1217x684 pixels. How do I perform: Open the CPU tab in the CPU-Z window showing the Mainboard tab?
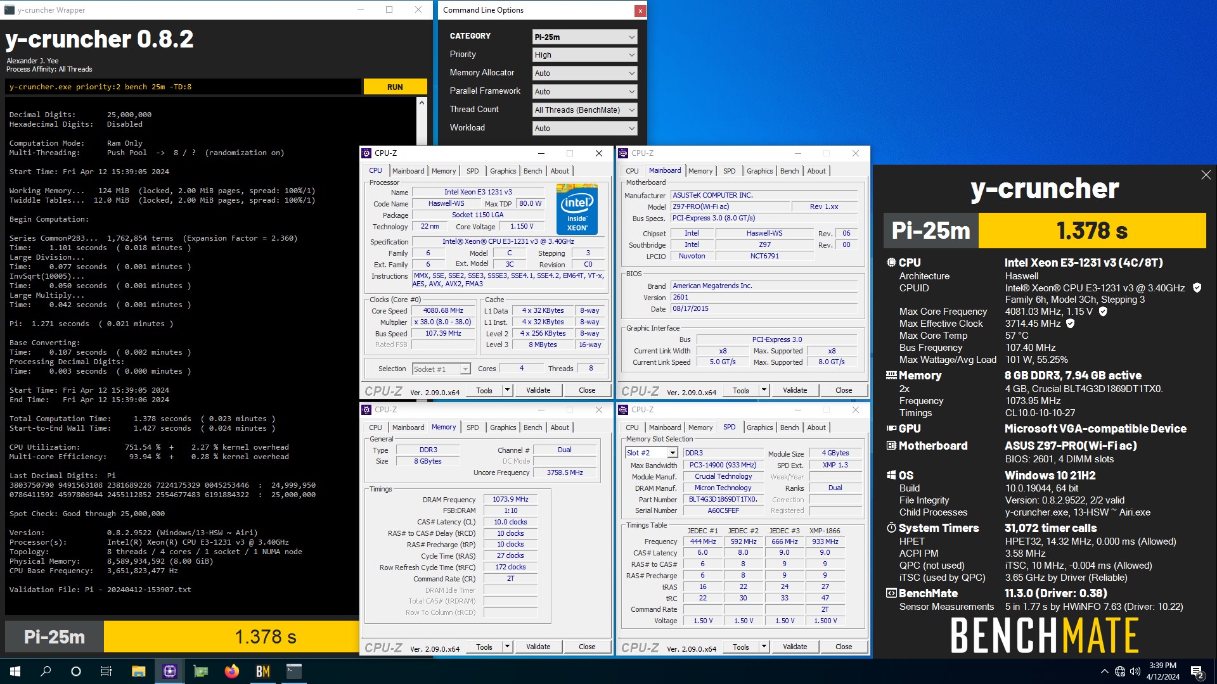coord(632,171)
